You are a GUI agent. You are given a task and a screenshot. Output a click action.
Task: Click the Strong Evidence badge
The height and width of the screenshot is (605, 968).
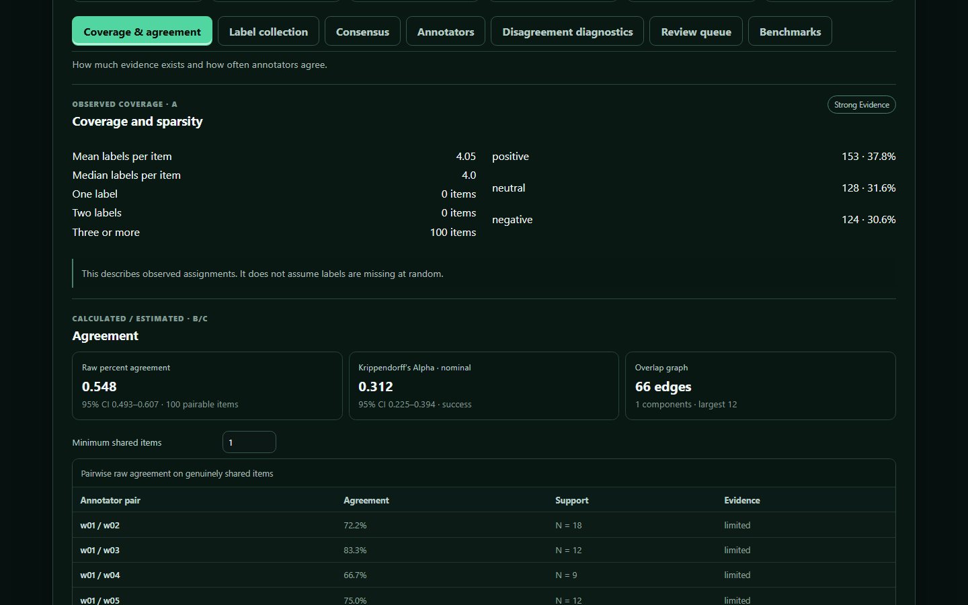tap(861, 105)
